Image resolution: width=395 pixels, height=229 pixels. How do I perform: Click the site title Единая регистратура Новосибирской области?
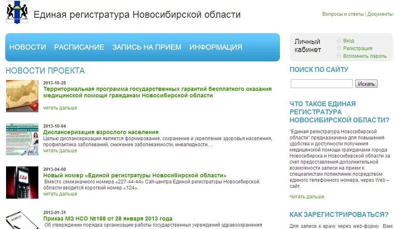(x=137, y=15)
